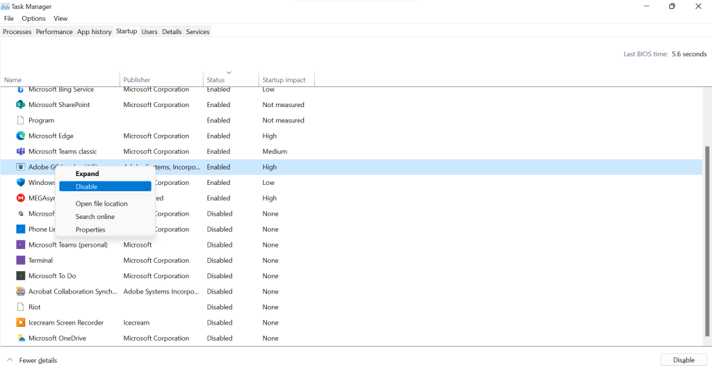Choose Expand in the context menu
The width and height of the screenshot is (712, 372).
(105, 174)
